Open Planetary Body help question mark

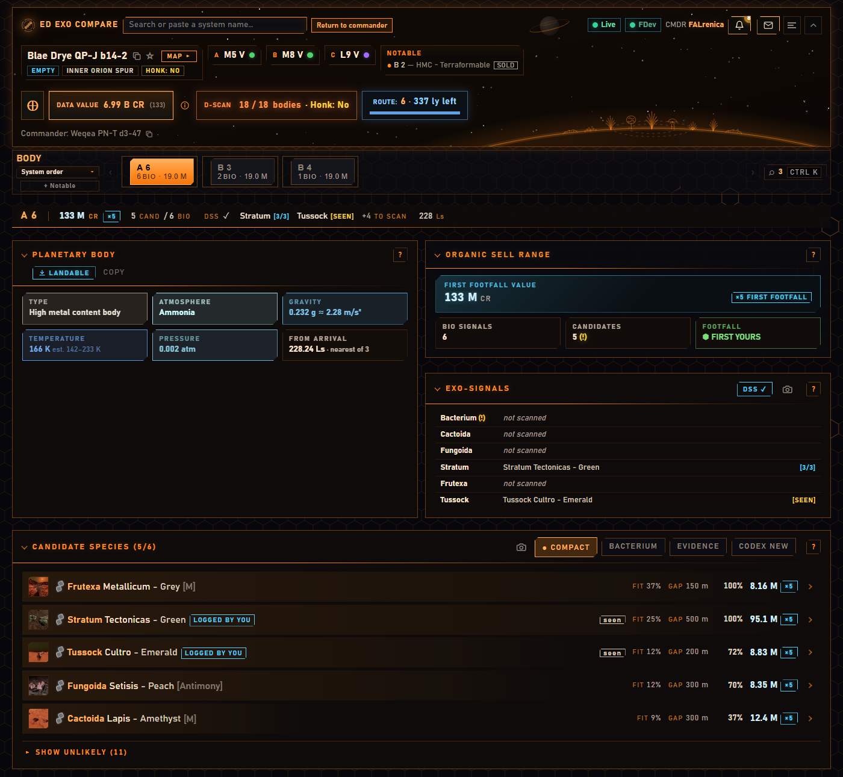coord(400,255)
